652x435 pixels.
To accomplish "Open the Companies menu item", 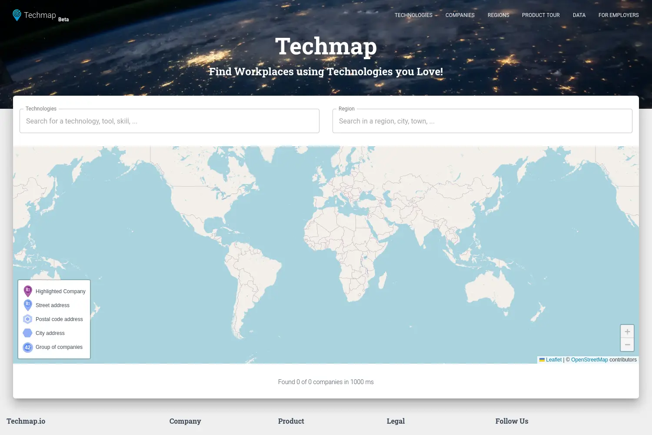I will pos(460,15).
